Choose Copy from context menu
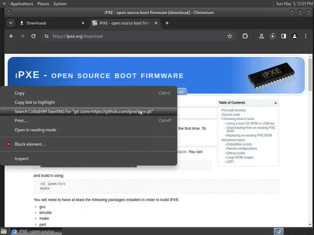The height and width of the screenshot is (235, 314). (x=89, y=93)
